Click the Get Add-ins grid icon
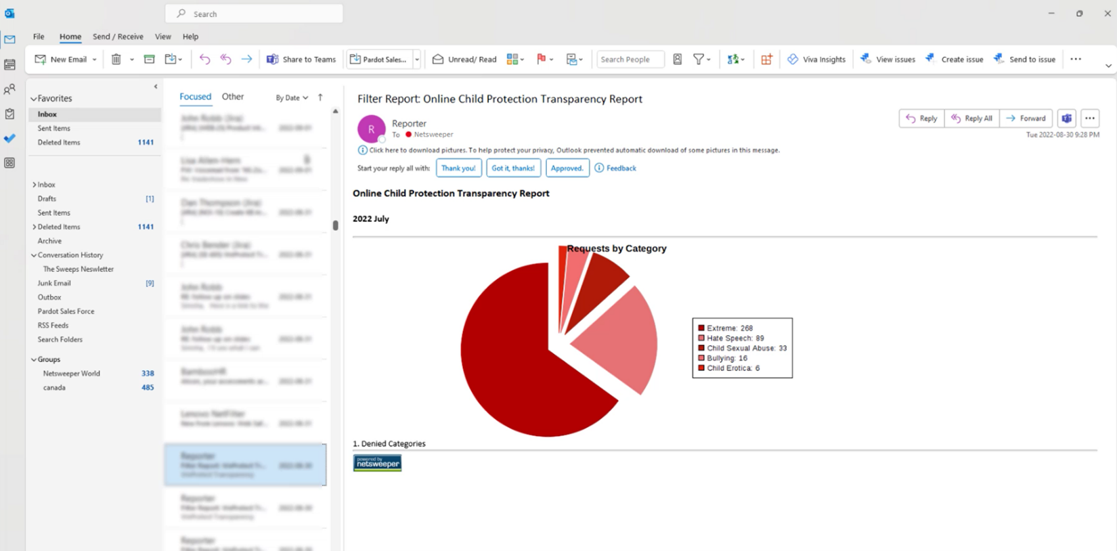This screenshot has width=1117, height=551. pos(766,60)
